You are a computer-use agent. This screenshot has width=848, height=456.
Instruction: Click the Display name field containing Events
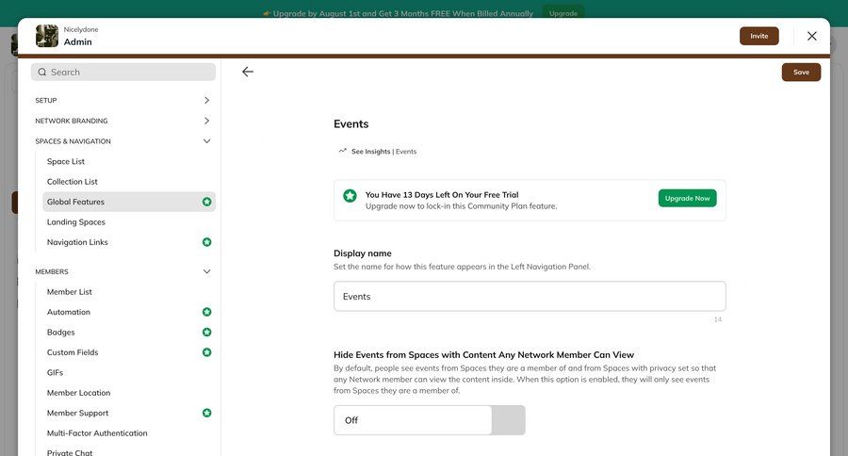pos(530,297)
